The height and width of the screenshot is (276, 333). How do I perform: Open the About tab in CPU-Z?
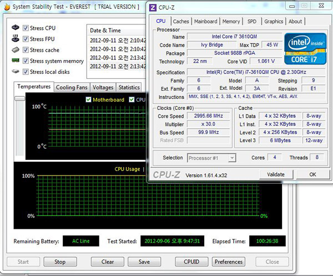click(295, 22)
